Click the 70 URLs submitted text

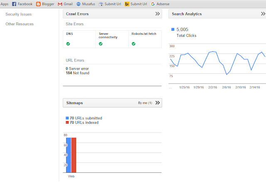pyautogui.click(x=86, y=118)
